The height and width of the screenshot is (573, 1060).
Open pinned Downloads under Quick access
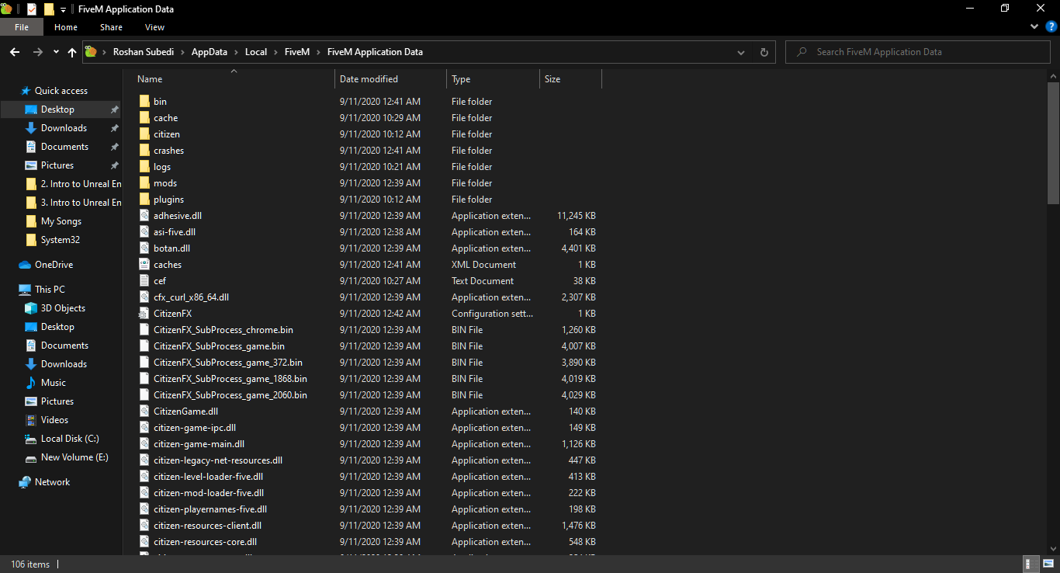coord(64,128)
